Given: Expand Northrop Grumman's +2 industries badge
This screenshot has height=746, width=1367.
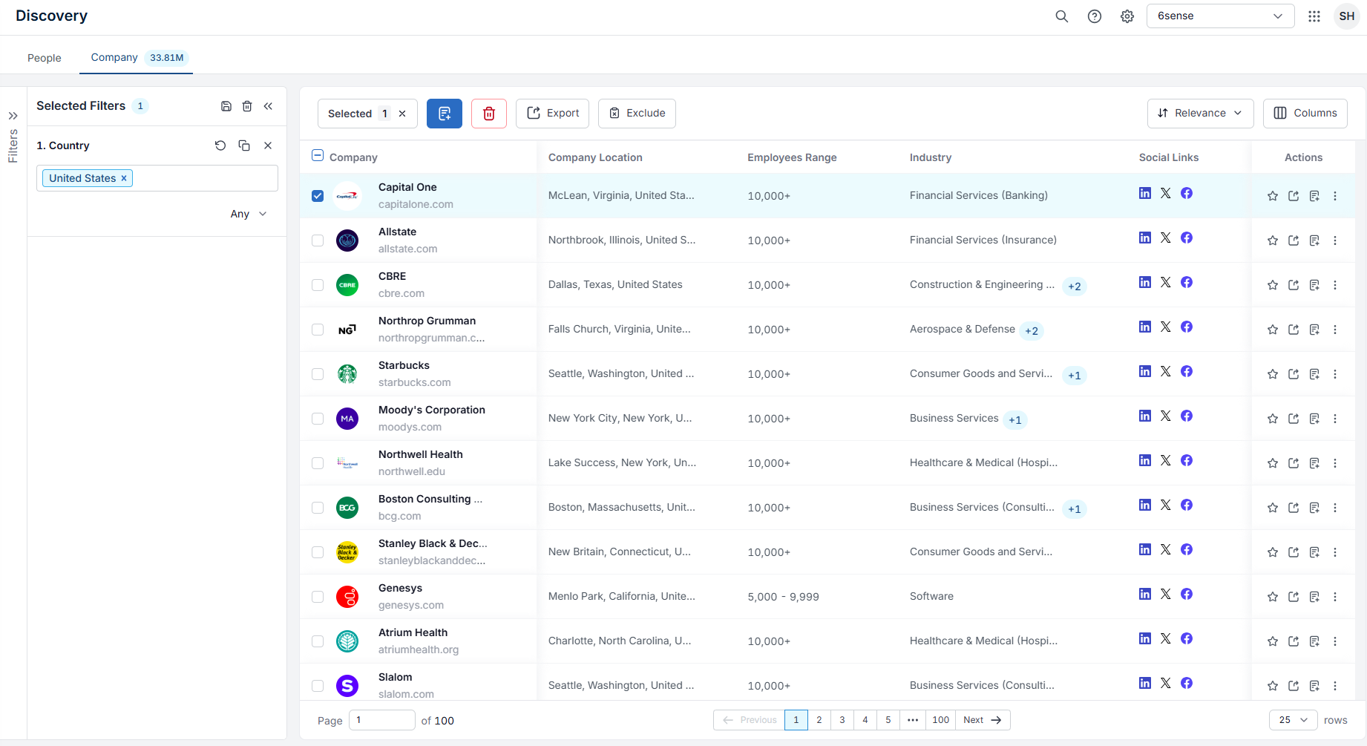Looking at the screenshot, I should (x=1032, y=331).
